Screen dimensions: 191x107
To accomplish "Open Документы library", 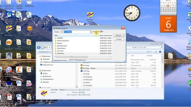I will tap(47, 76).
